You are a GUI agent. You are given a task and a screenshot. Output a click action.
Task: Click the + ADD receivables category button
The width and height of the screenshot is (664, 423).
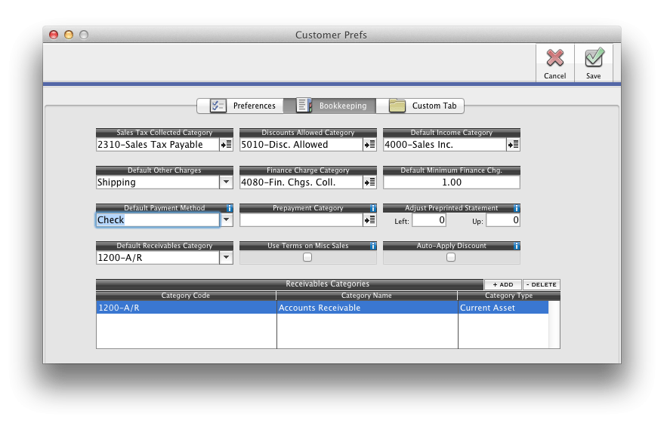pyautogui.click(x=503, y=284)
